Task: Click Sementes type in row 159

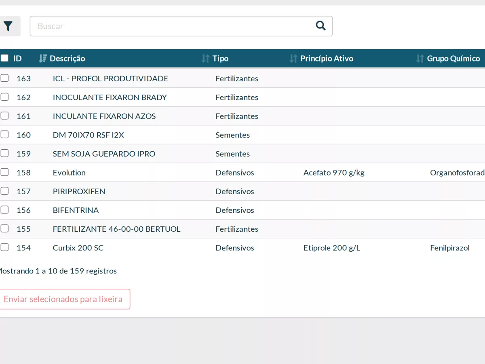Action: tap(233, 154)
